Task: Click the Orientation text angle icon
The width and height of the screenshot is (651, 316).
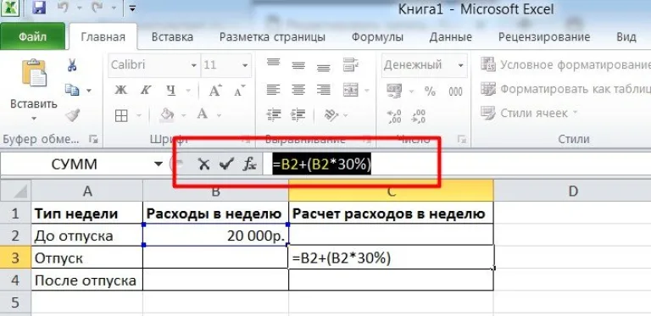Action: [x=331, y=115]
